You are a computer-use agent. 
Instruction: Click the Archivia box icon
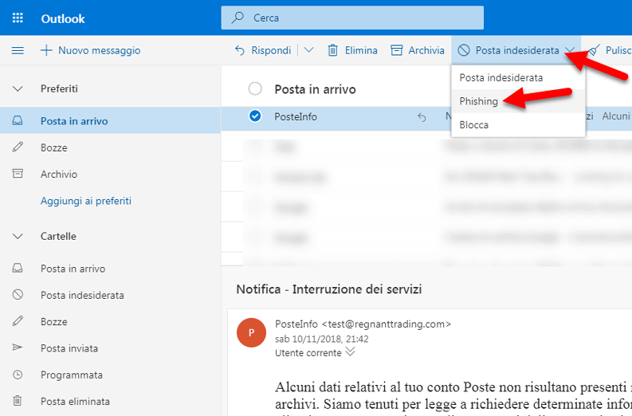point(397,50)
